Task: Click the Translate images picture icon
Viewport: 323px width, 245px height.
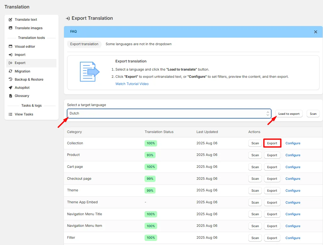Action: pos(10,28)
